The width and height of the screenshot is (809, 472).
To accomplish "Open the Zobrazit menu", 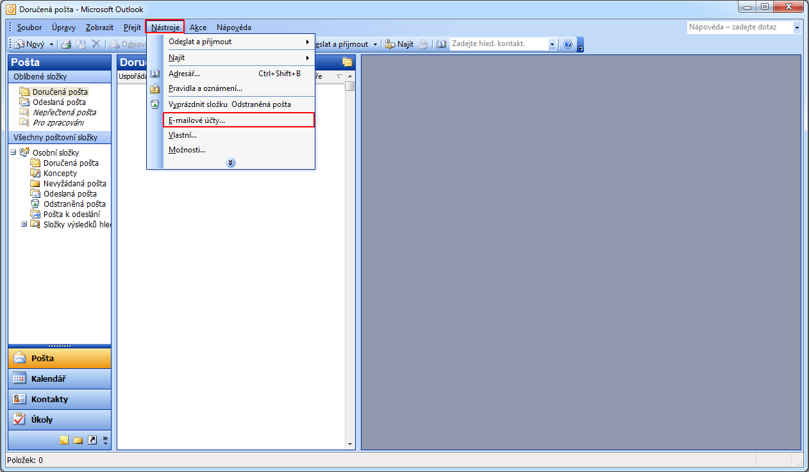I will [x=99, y=28].
